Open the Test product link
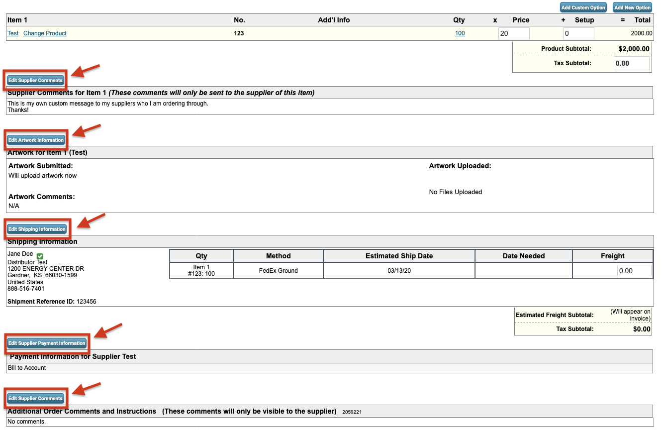Screen dimensions: 662x440 tap(13, 33)
